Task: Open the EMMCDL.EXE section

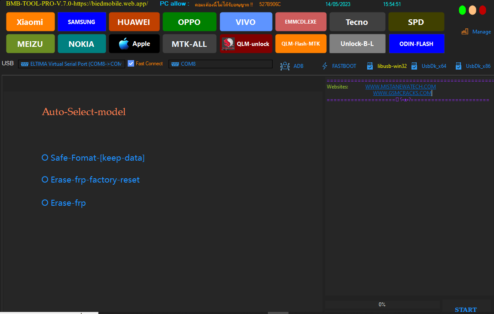Action: point(301,22)
